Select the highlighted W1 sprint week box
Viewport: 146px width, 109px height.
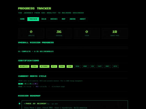coord(21,84)
